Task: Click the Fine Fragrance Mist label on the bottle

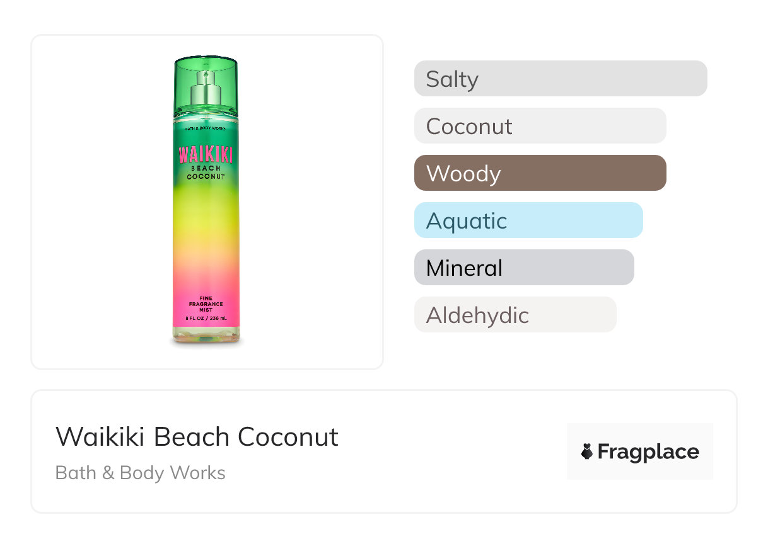Action: click(206, 304)
